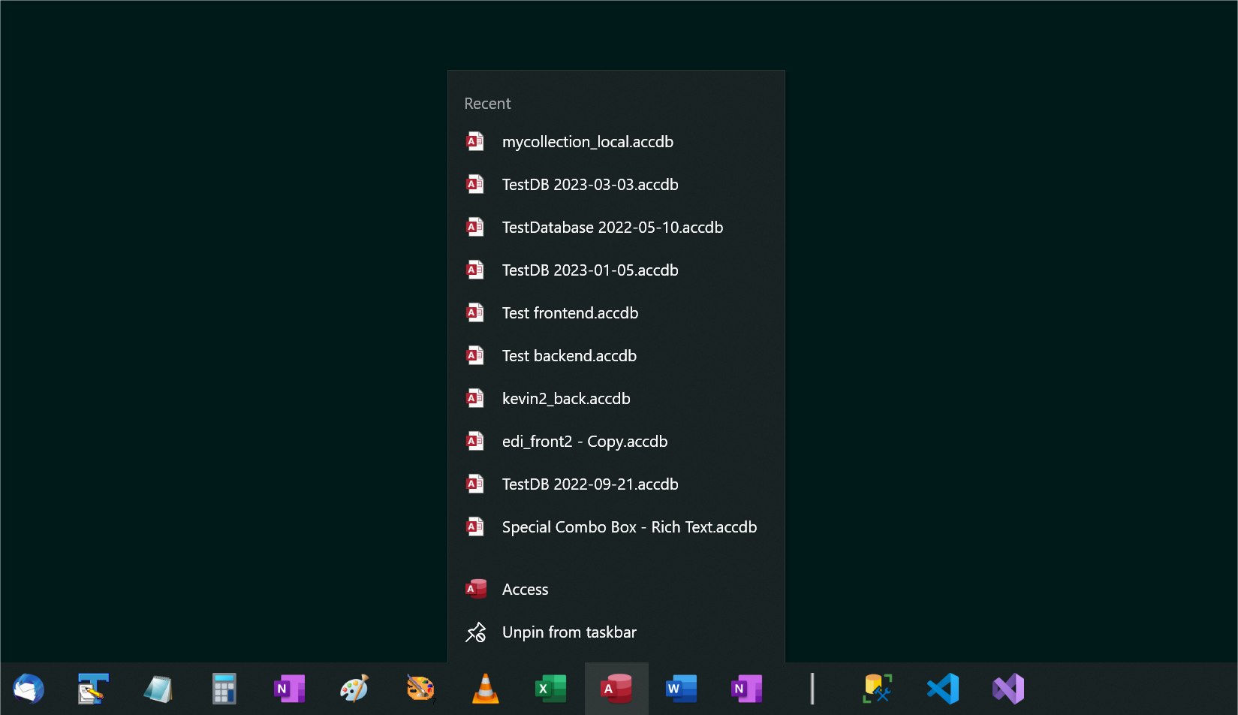The image size is (1238, 715).
Task: Open Test frontend.accdb from jump list
Action: point(570,313)
